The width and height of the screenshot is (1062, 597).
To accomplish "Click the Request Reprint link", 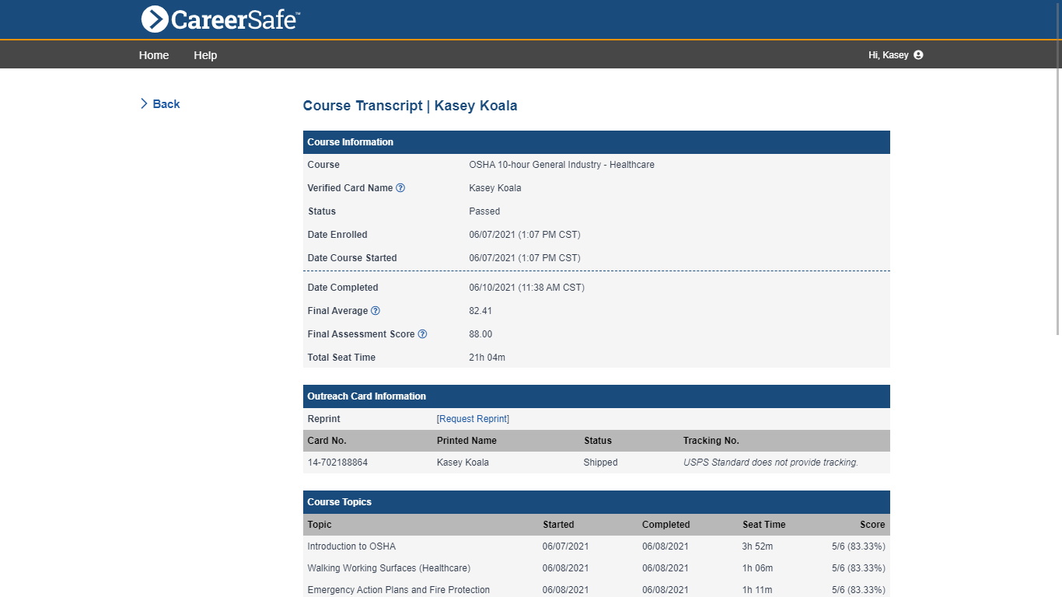I will [473, 418].
